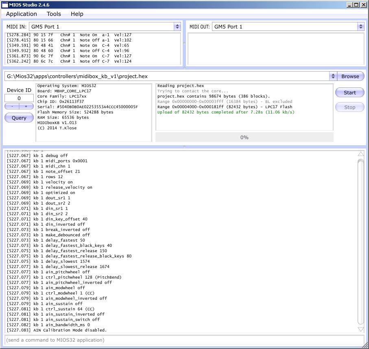Click MIDI IN 'Note On C-4 Vel:65' entry

[68, 46]
